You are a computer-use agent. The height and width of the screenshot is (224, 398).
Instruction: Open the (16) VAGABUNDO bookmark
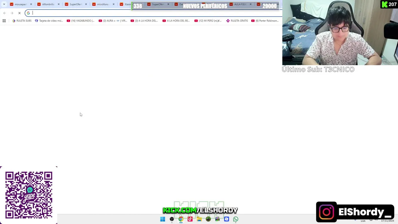coord(81,21)
